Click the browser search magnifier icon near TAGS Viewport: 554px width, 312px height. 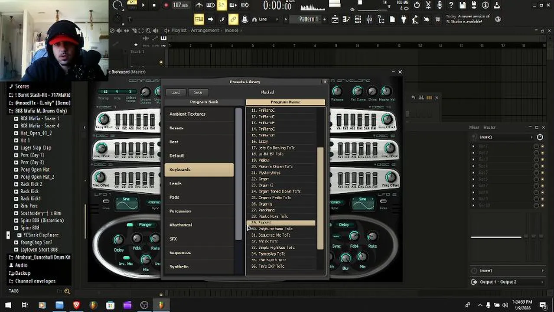pyautogui.click(x=67, y=291)
